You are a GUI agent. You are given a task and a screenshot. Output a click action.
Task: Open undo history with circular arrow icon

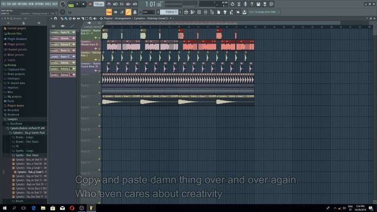pos(232,4)
